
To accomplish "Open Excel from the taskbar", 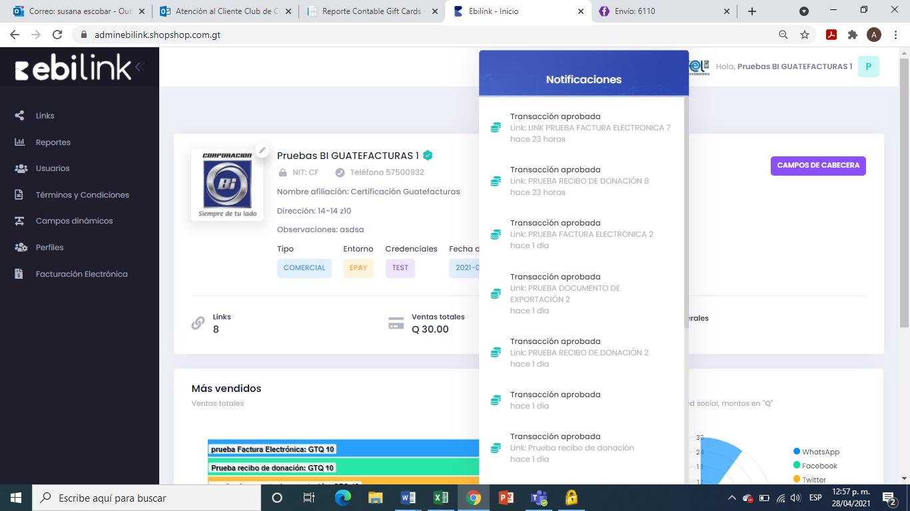I will (x=441, y=498).
